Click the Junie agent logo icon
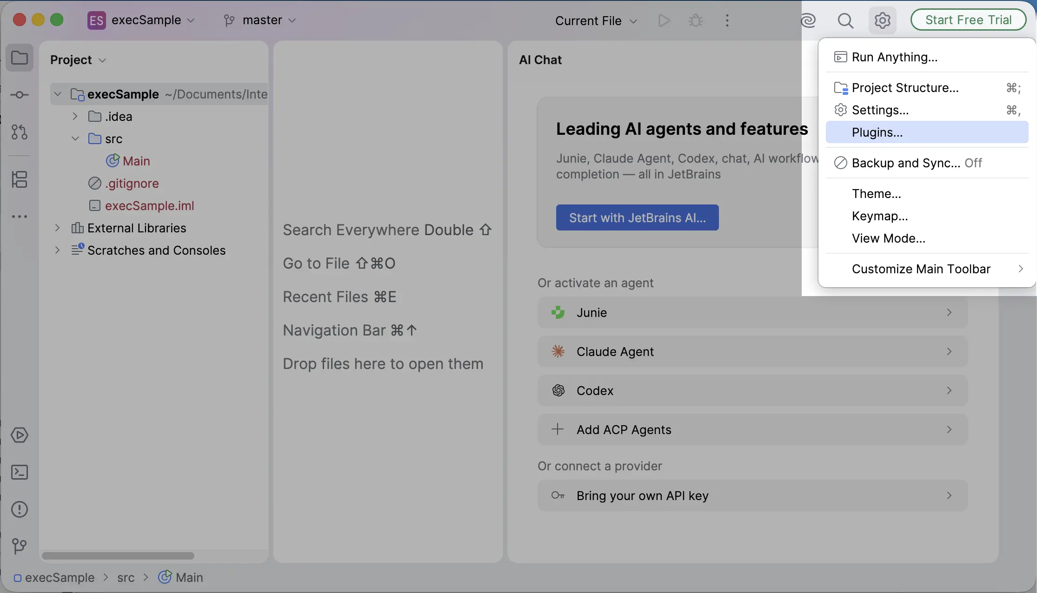This screenshot has height=593, width=1037. click(x=558, y=312)
